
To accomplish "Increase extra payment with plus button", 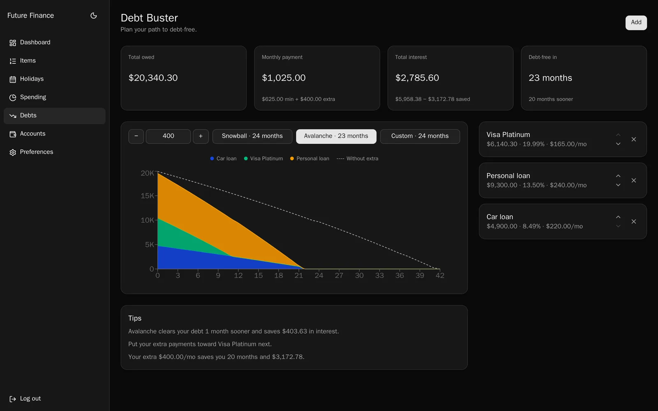I will coord(201,136).
